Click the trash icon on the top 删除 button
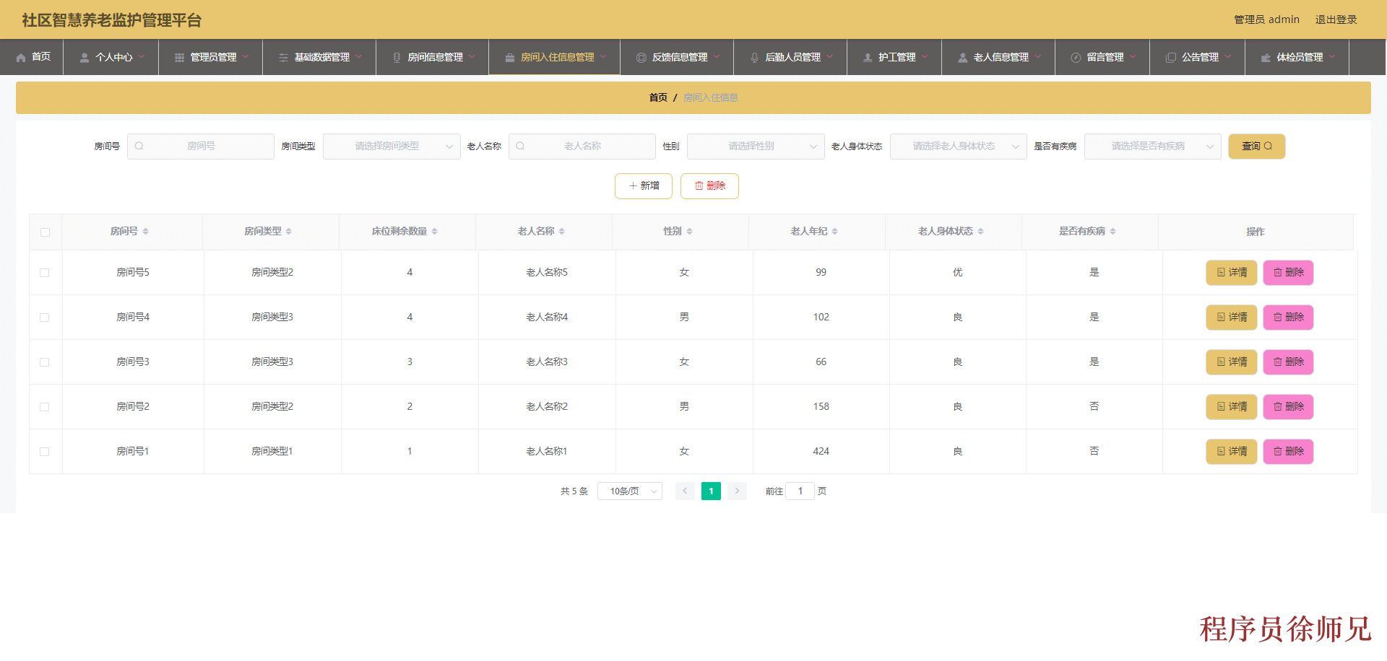Screen dimensions: 1387x661 pyautogui.click(x=698, y=185)
